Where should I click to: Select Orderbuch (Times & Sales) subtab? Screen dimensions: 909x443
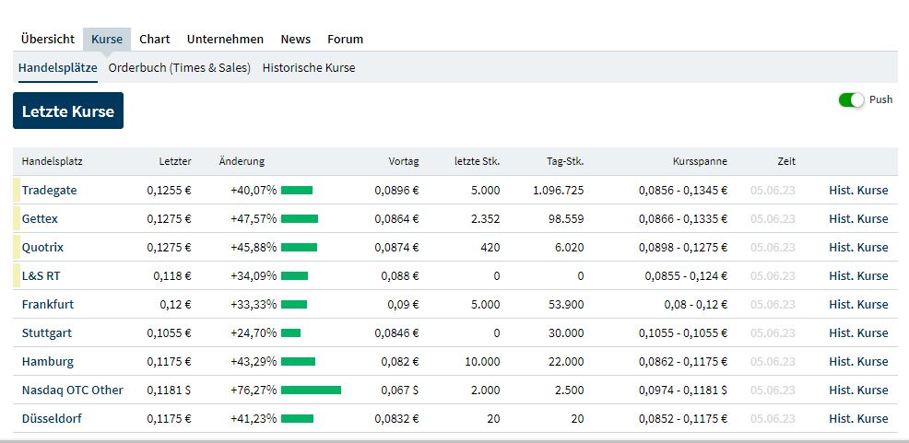coord(180,67)
